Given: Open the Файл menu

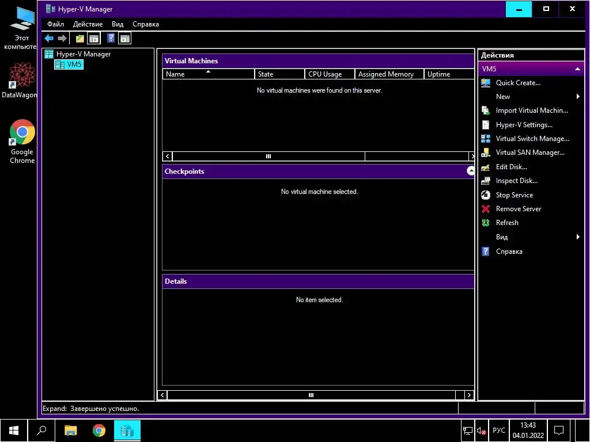Looking at the screenshot, I should coord(55,24).
